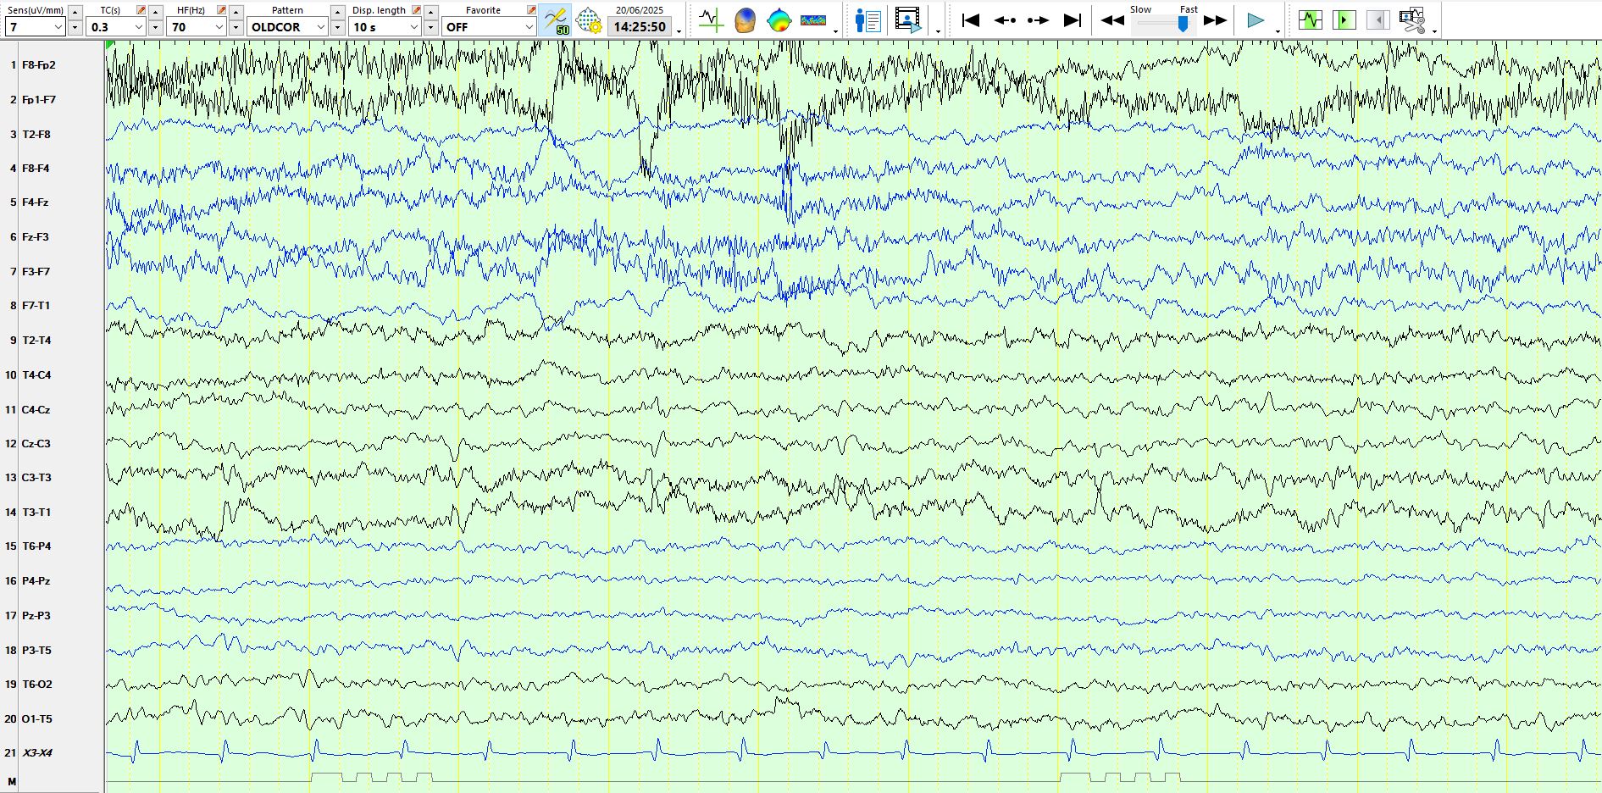Start playback of the EEG trace
Viewport: 1602px width, 793px height.
1256,19
